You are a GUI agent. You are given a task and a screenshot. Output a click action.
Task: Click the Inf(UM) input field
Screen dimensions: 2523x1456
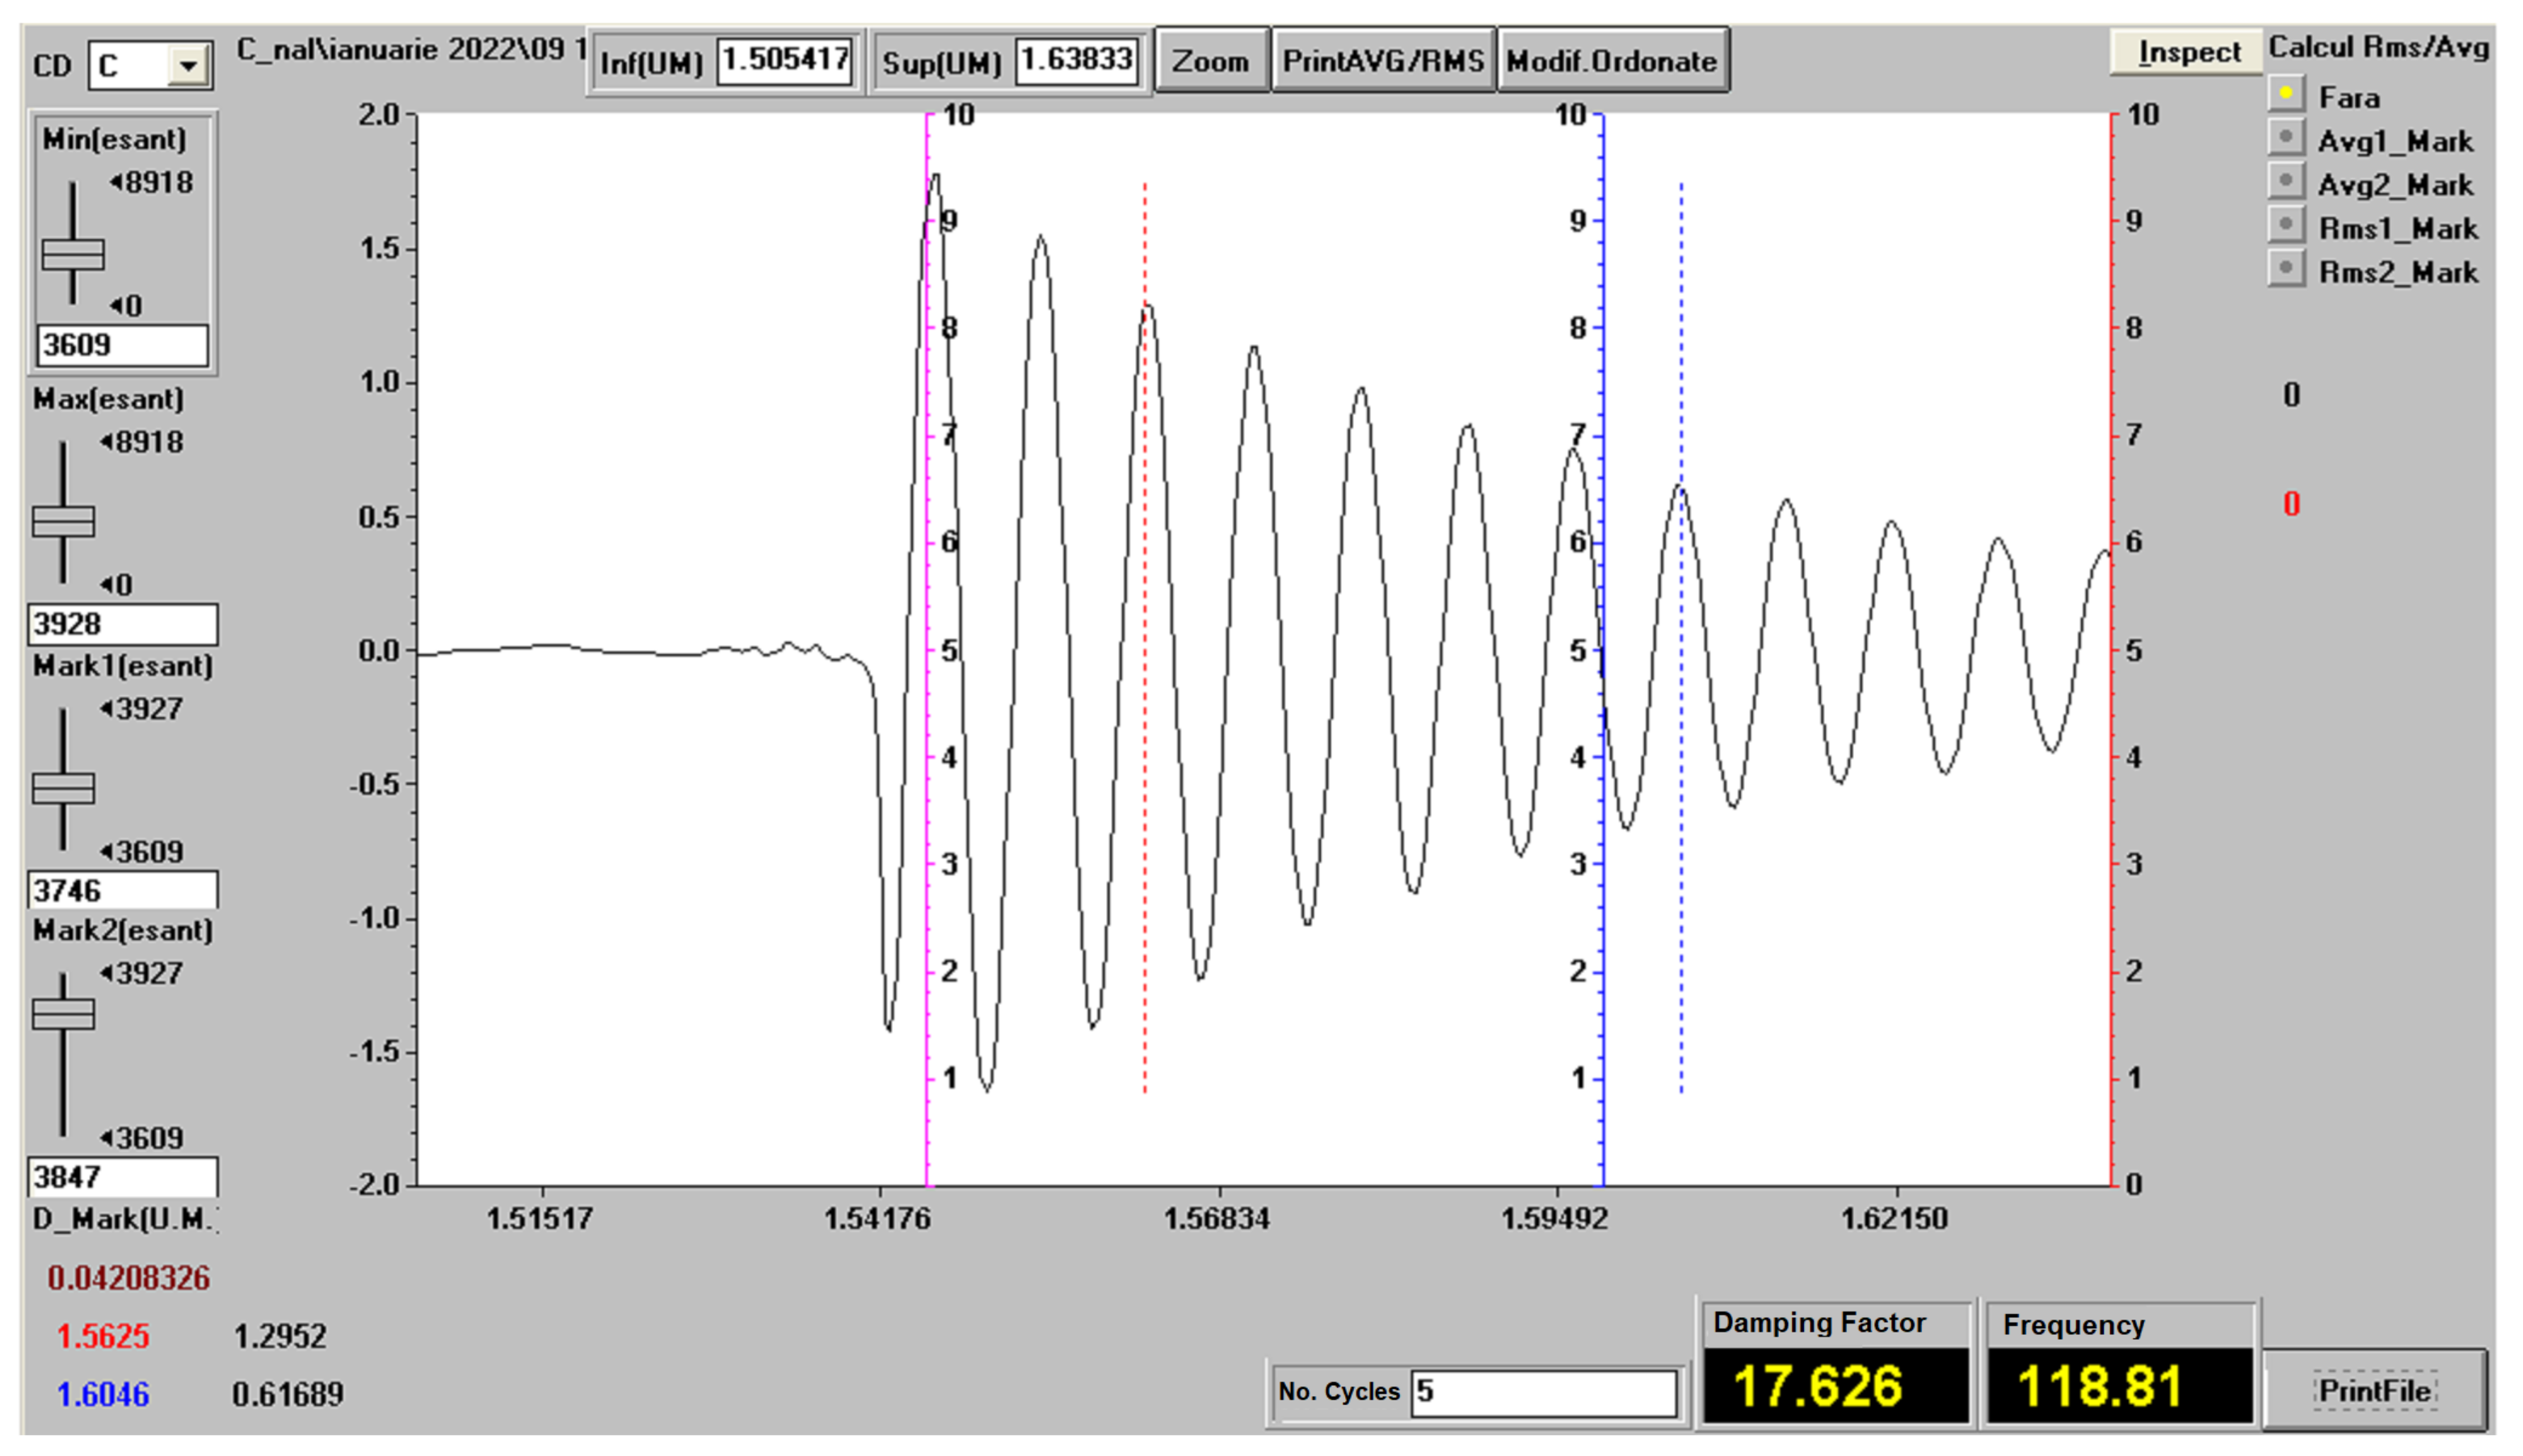[784, 61]
